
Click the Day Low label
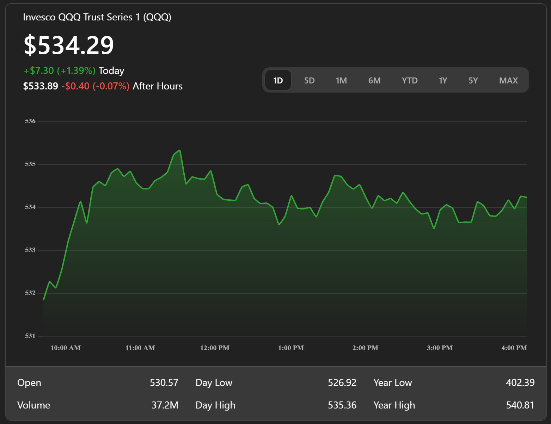214,382
